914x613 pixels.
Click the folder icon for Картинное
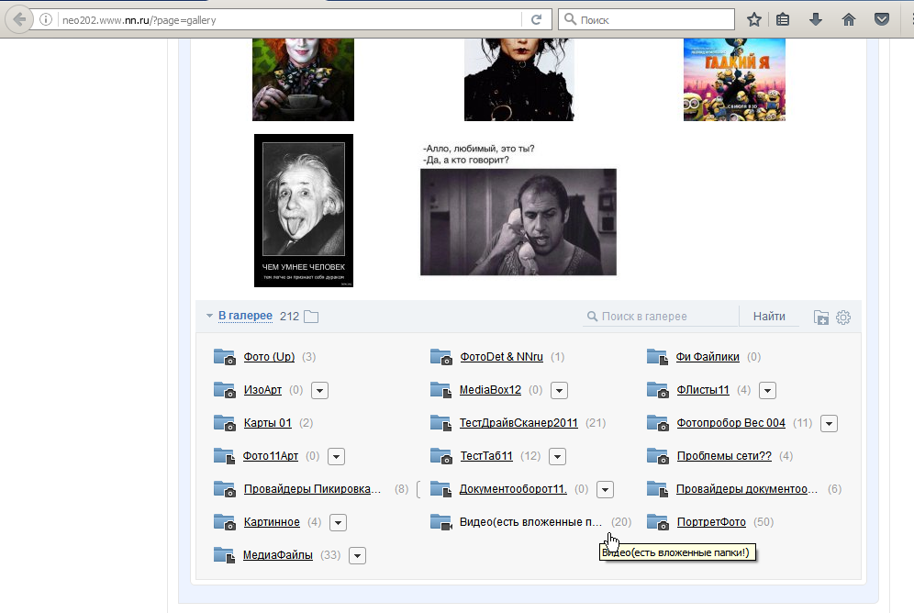point(225,522)
